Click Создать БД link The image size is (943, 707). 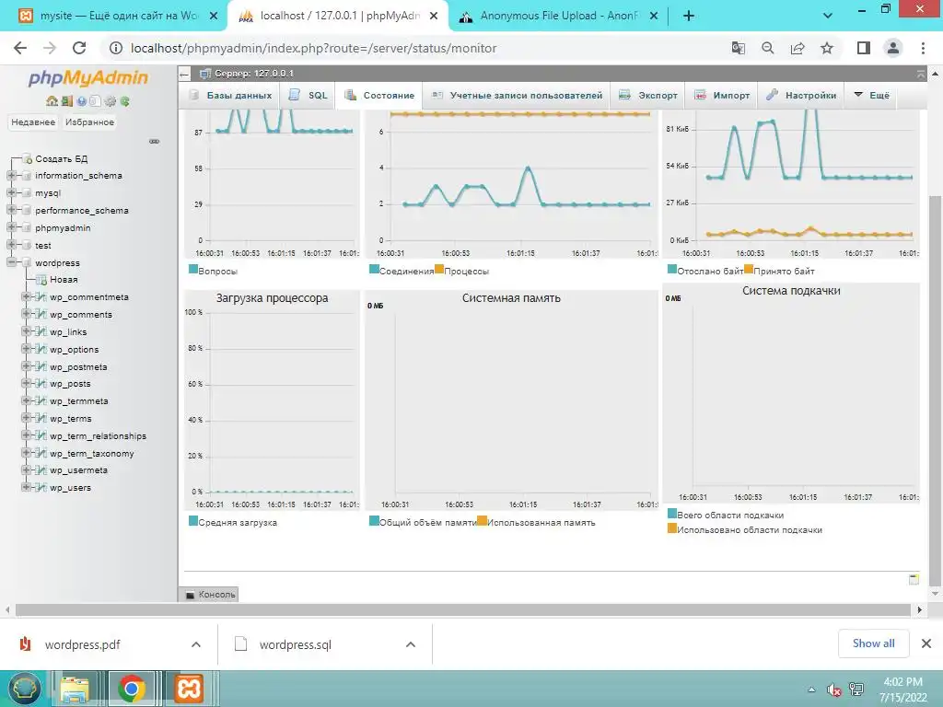tap(61, 158)
